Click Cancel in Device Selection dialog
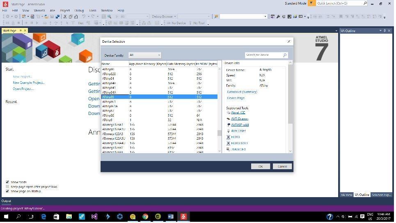This screenshot has width=396, height=223. [282, 166]
